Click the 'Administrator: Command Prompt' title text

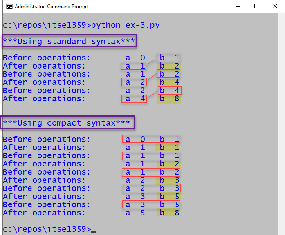coord(51,7)
